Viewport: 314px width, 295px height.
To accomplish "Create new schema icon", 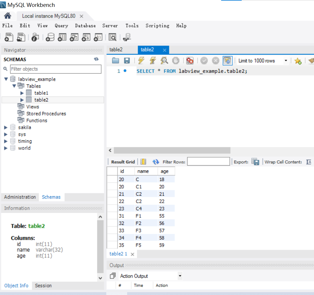I will (x=50, y=37).
